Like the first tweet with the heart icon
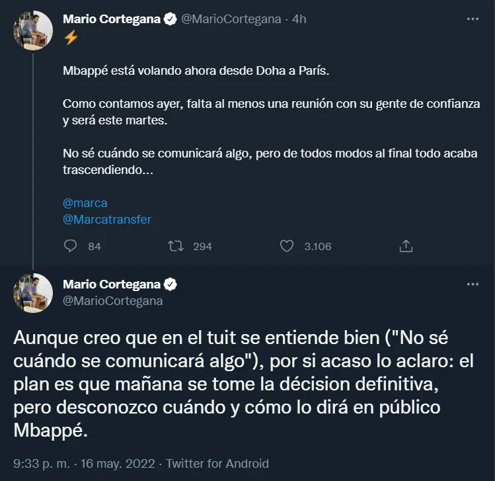495x481 pixels. click(x=287, y=246)
